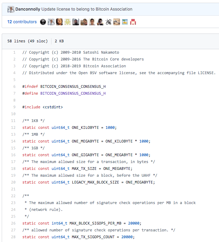The image size is (219, 242).
Task: Click line number 6 at the #ifndef directive
Action: point(14,86)
